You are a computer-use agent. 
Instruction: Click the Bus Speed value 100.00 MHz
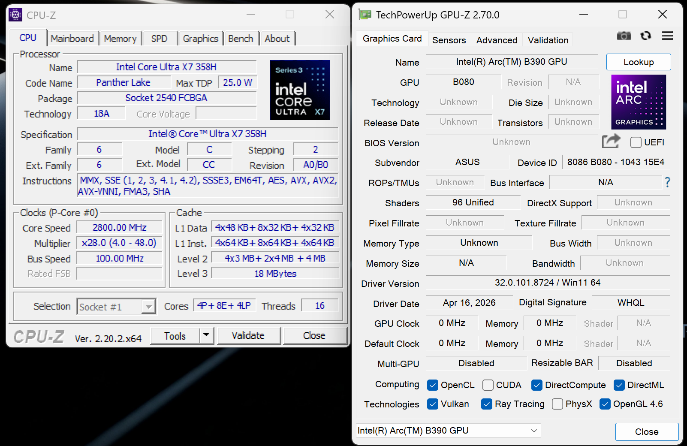tap(120, 258)
